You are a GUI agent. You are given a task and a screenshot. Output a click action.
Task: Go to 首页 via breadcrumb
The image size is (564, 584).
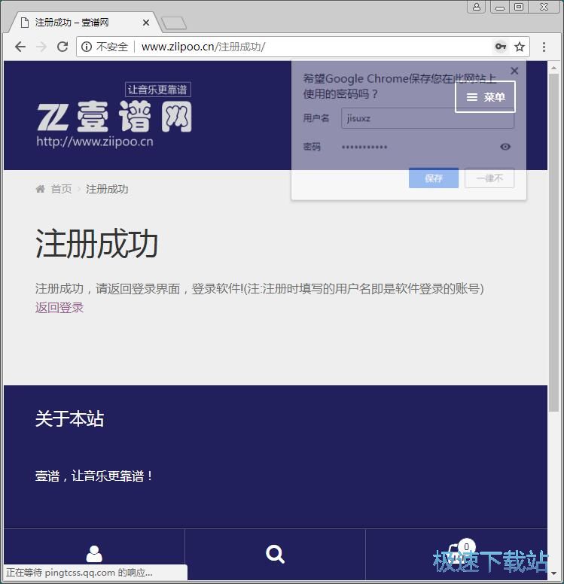coord(61,189)
